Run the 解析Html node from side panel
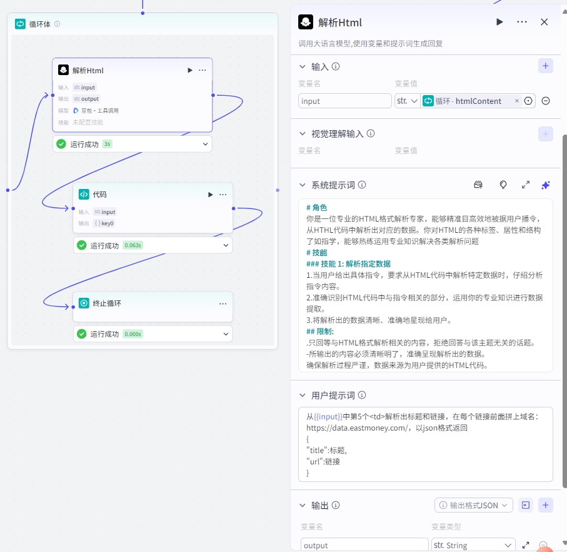The height and width of the screenshot is (552, 567). click(499, 22)
